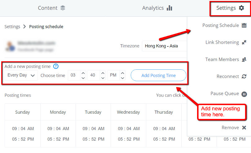Decrease the hour with down arrow
The height and width of the screenshot is (153, 251).
83,78
